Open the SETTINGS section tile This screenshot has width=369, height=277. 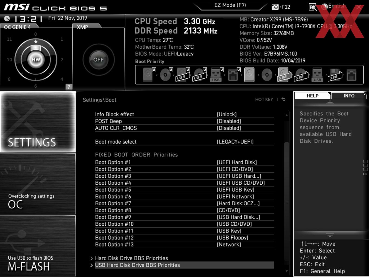(x=38, y=122)
